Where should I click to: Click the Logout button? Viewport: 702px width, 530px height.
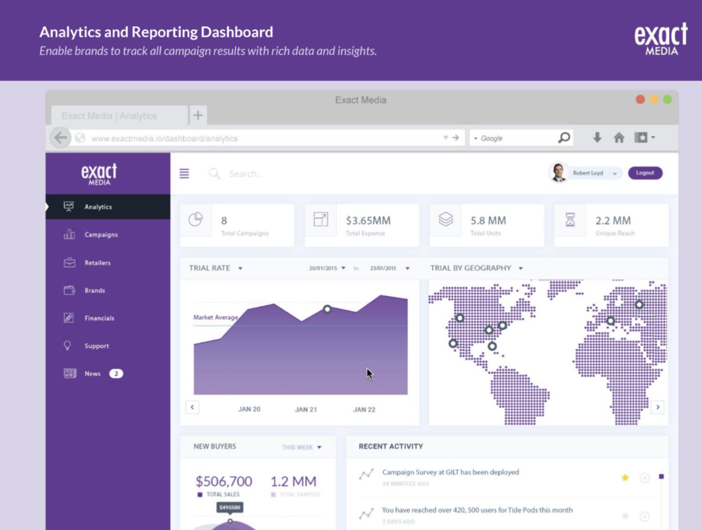point(645,173)
